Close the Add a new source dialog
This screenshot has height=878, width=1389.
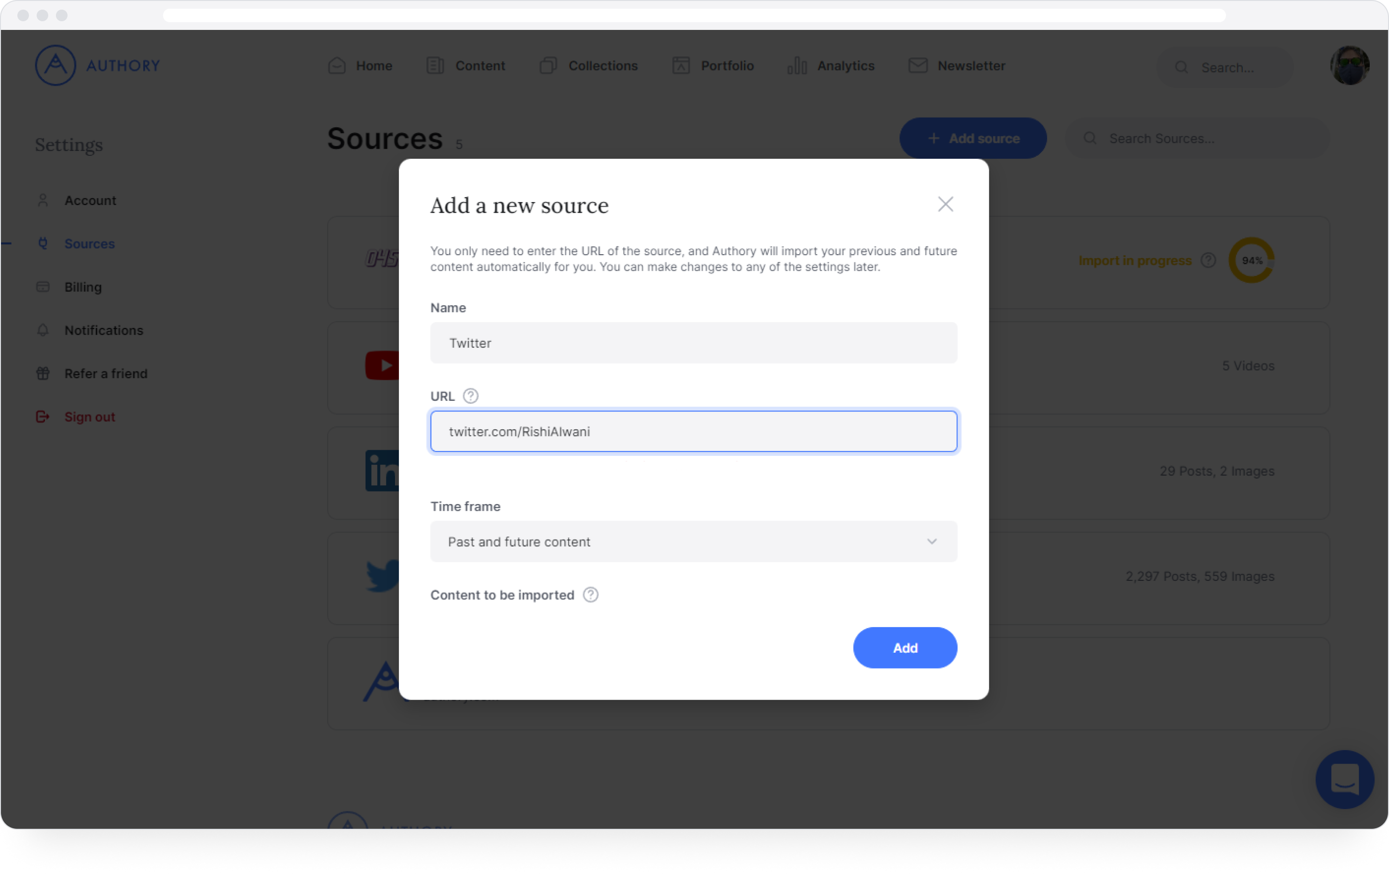945,204
